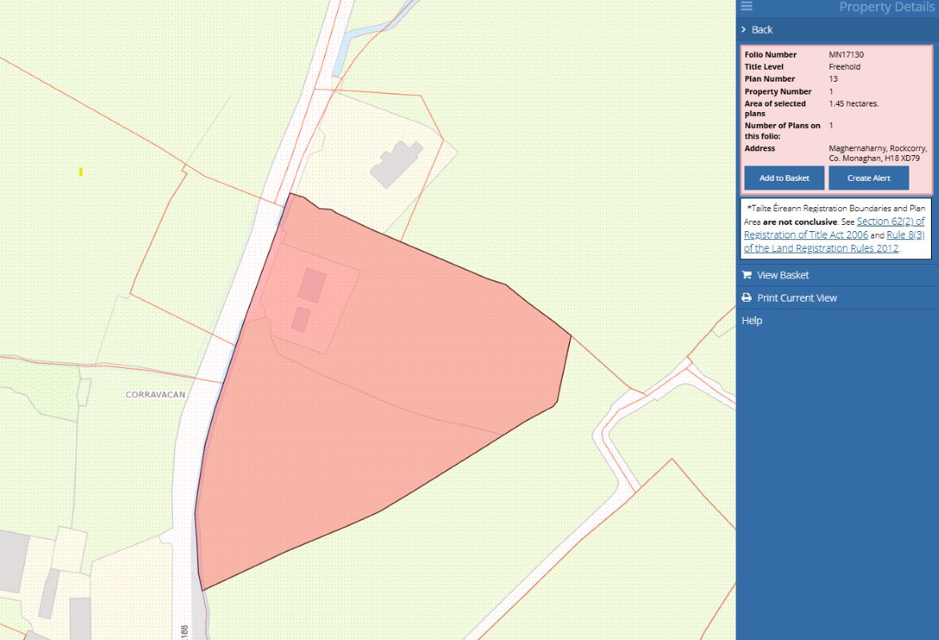Click the yellow marker on the map
Screen dimensions: 939x640
(81, 171)
